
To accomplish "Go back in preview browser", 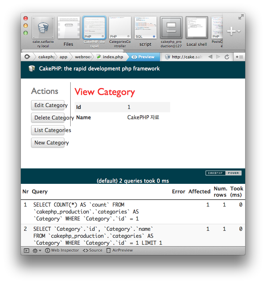I will tap(210, 57).
